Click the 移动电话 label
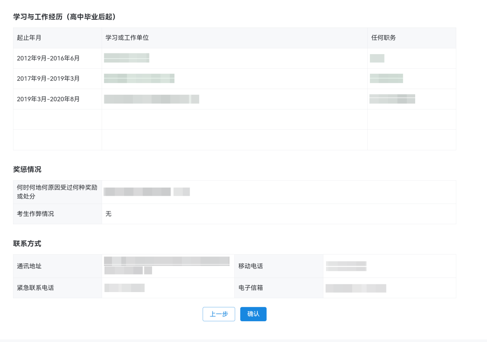This screenshot has width=487, height=342. click(251, 266)
